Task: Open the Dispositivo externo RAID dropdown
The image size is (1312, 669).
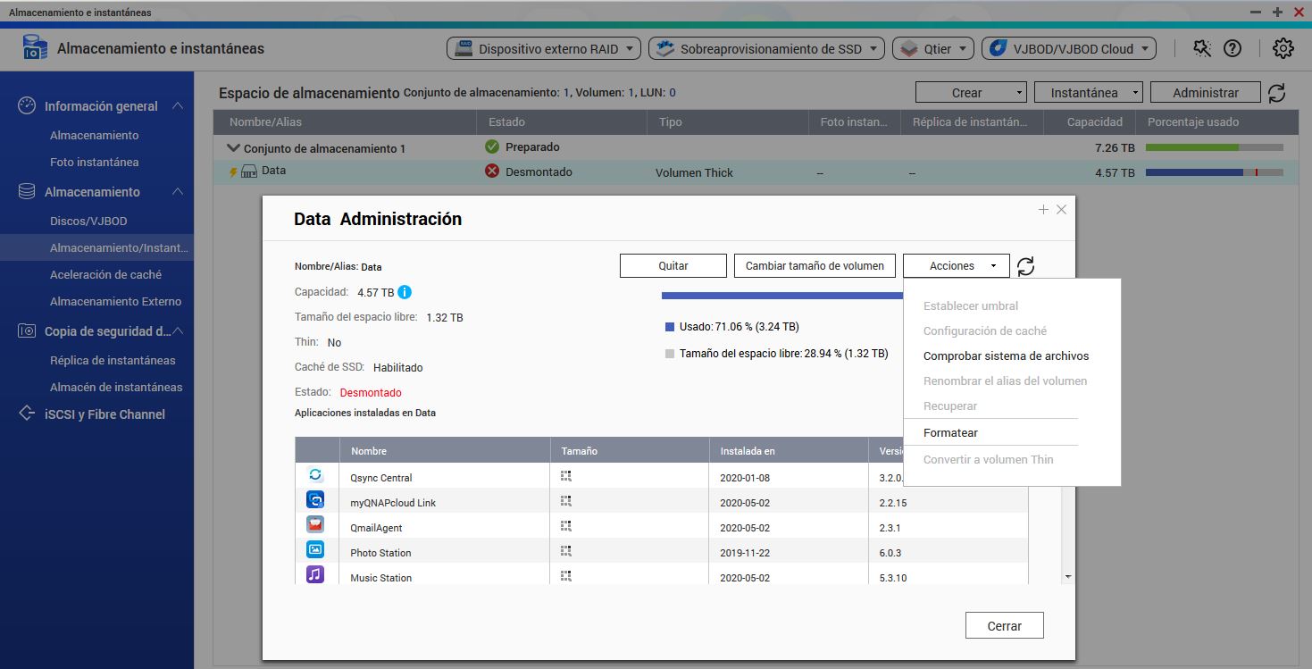Action: [x=543, y=49]
